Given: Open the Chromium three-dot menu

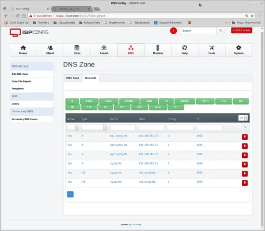Looking at the screenshot, I should 259,16.
